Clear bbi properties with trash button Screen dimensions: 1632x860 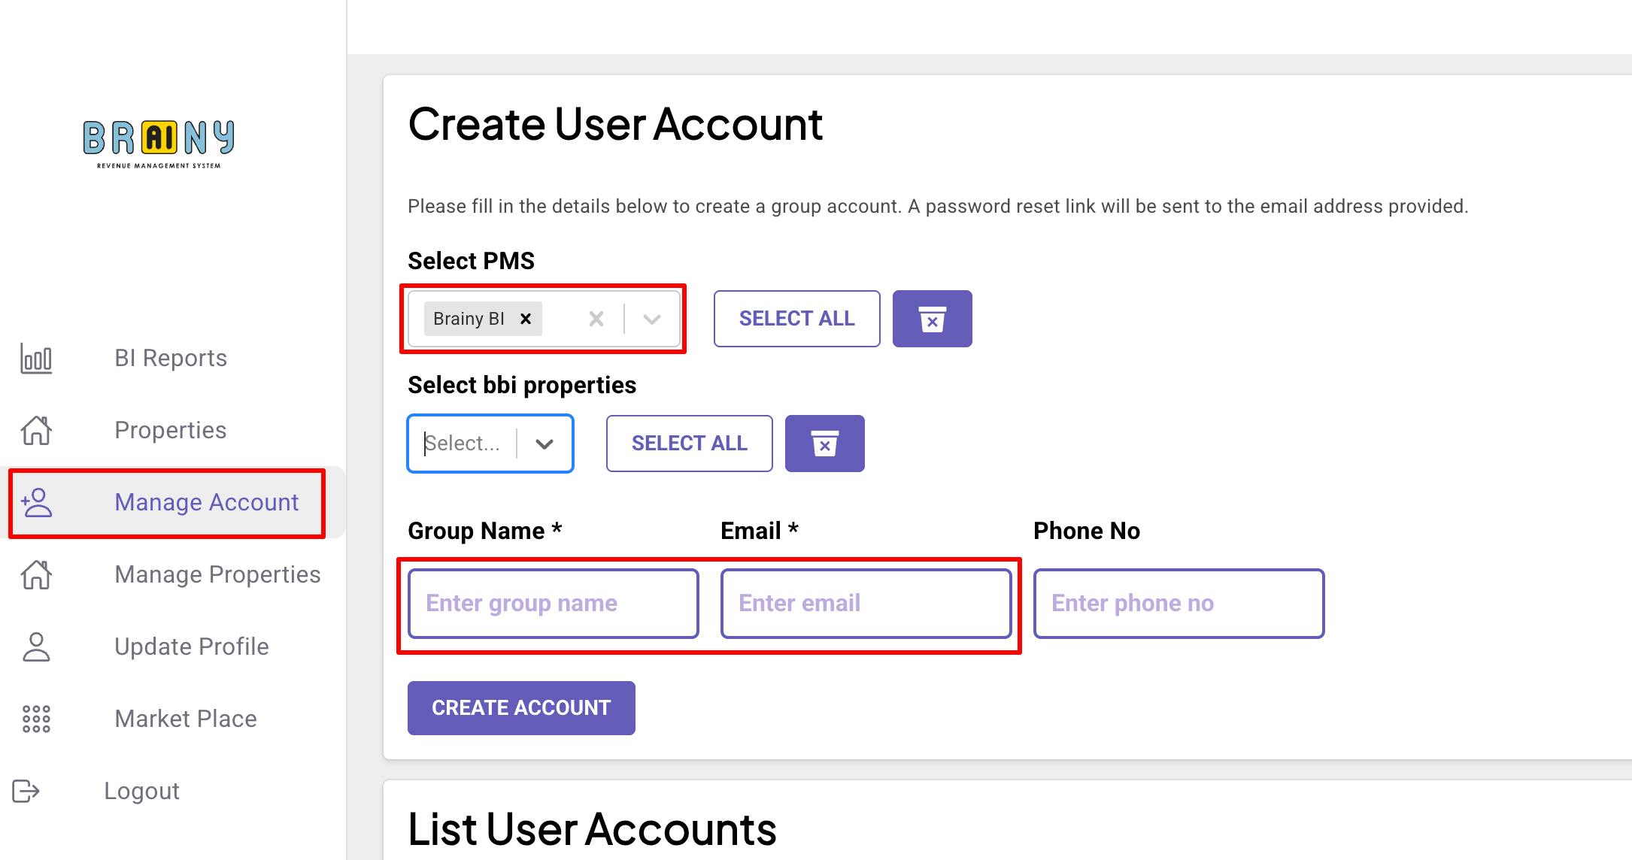point(824,444)
